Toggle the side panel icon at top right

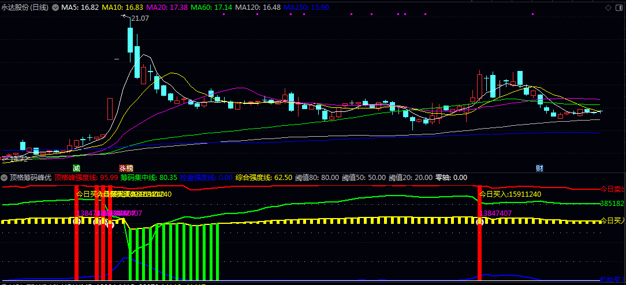(x=619, y=7)
